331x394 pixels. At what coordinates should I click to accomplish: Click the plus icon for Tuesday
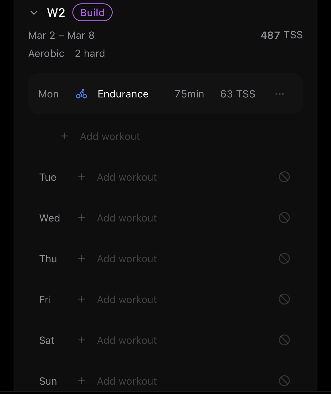click(81, 177)
